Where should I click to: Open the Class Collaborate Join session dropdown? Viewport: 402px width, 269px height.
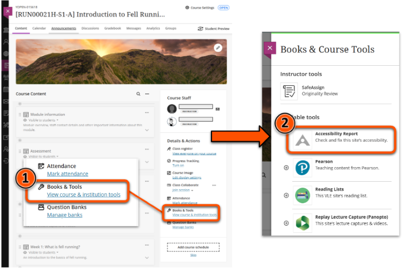click(x=182, y=190)
